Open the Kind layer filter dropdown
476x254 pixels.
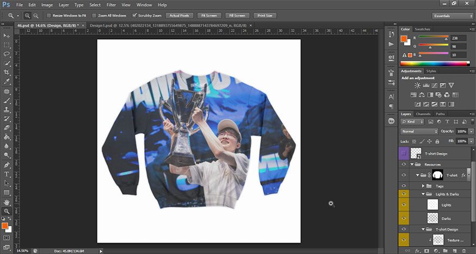click(x=412, y=122)
